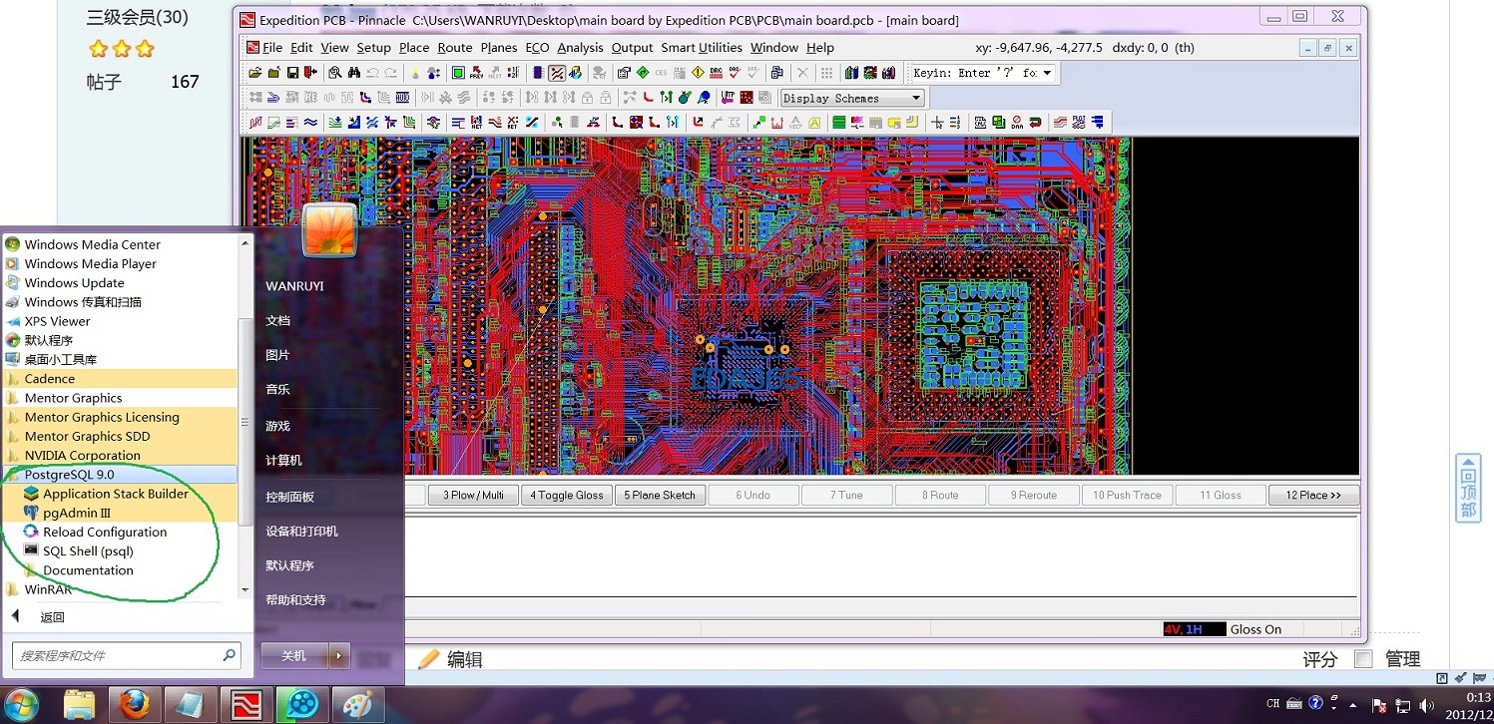
Task: Expand the NVIDIA Corporation folder
Action: pos(120,456)
